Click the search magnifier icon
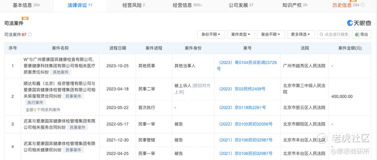Viewport: 377px width, 160px height. coord(321,34)
